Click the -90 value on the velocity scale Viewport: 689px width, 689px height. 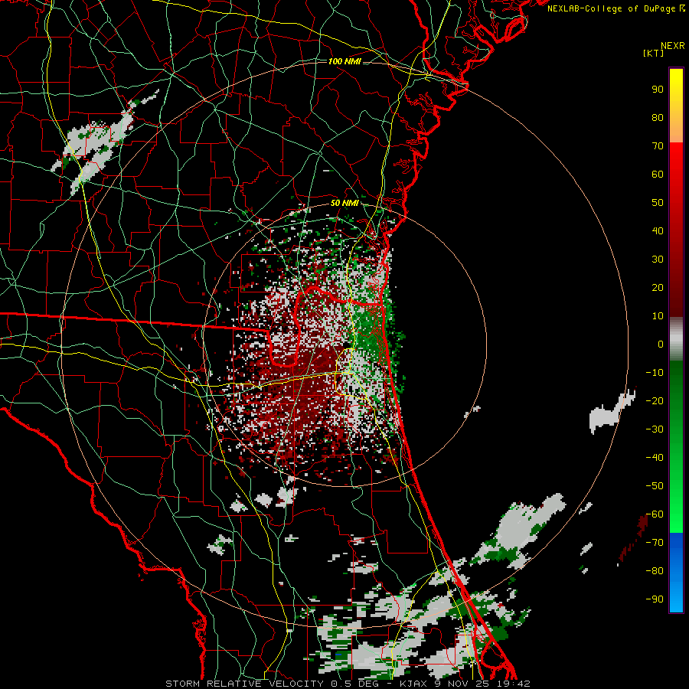coord(655,599)
